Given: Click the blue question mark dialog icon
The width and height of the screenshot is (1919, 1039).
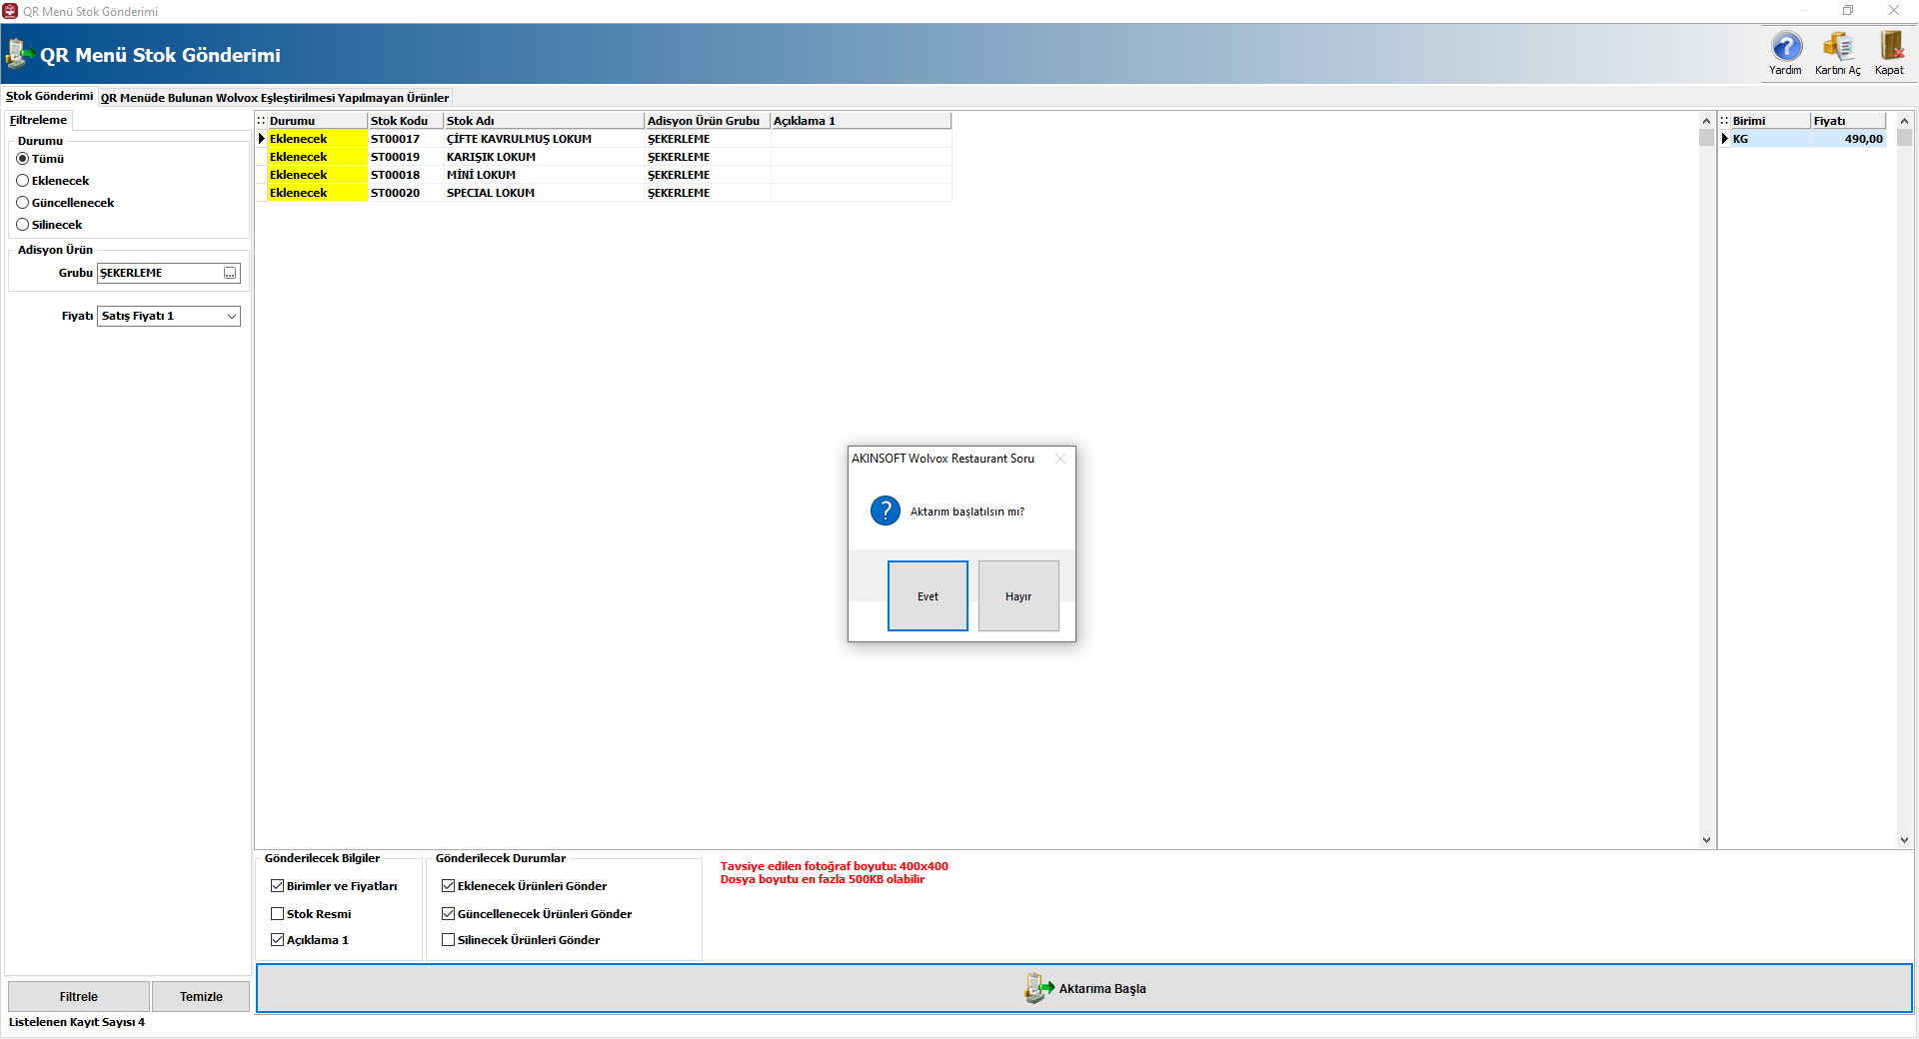Looking at the screenshot, I should (886, 511).
